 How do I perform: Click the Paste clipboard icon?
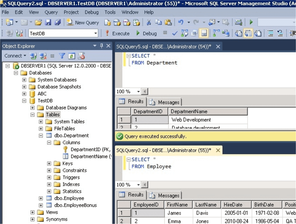[x=168, y=22]
